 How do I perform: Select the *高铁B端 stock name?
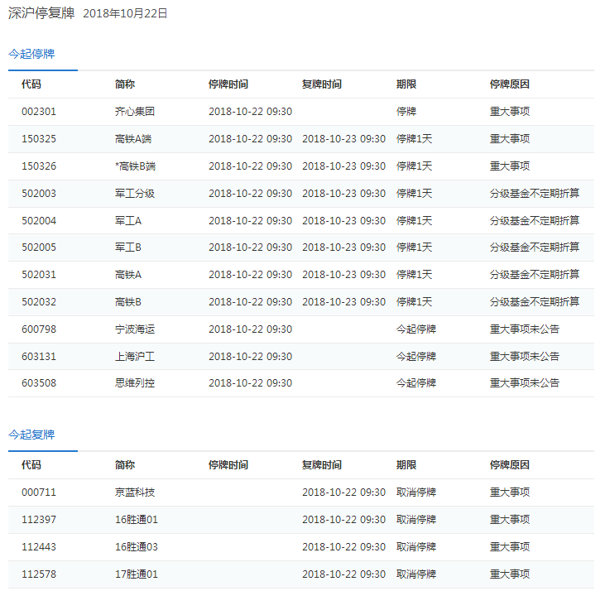[135, 166]
